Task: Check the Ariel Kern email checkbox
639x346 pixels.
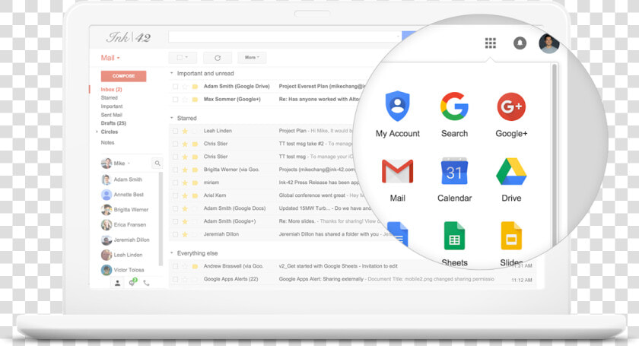Action: click(175, 195)
